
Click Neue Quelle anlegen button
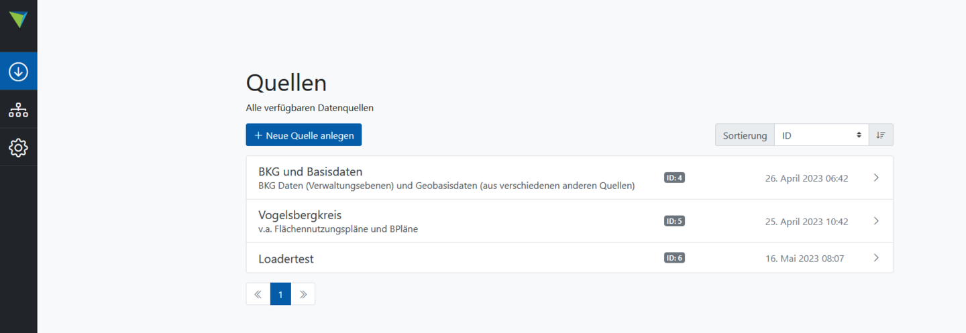[x=304, y=135]
